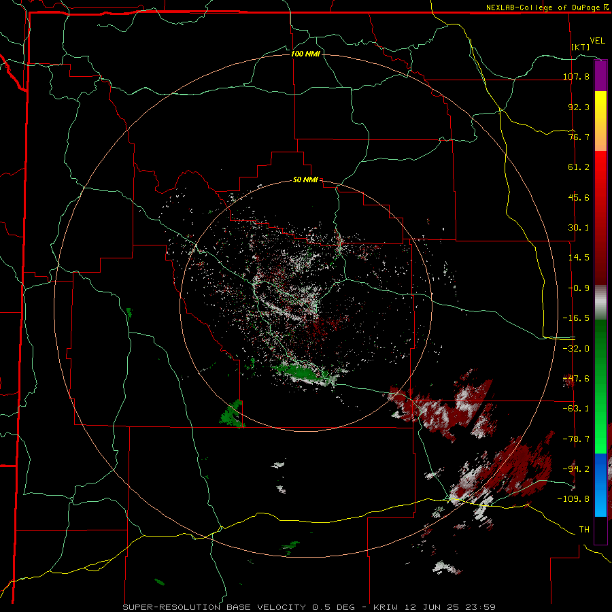Click the NEXLAB-College of DuPage label

(x=543, y=7)
